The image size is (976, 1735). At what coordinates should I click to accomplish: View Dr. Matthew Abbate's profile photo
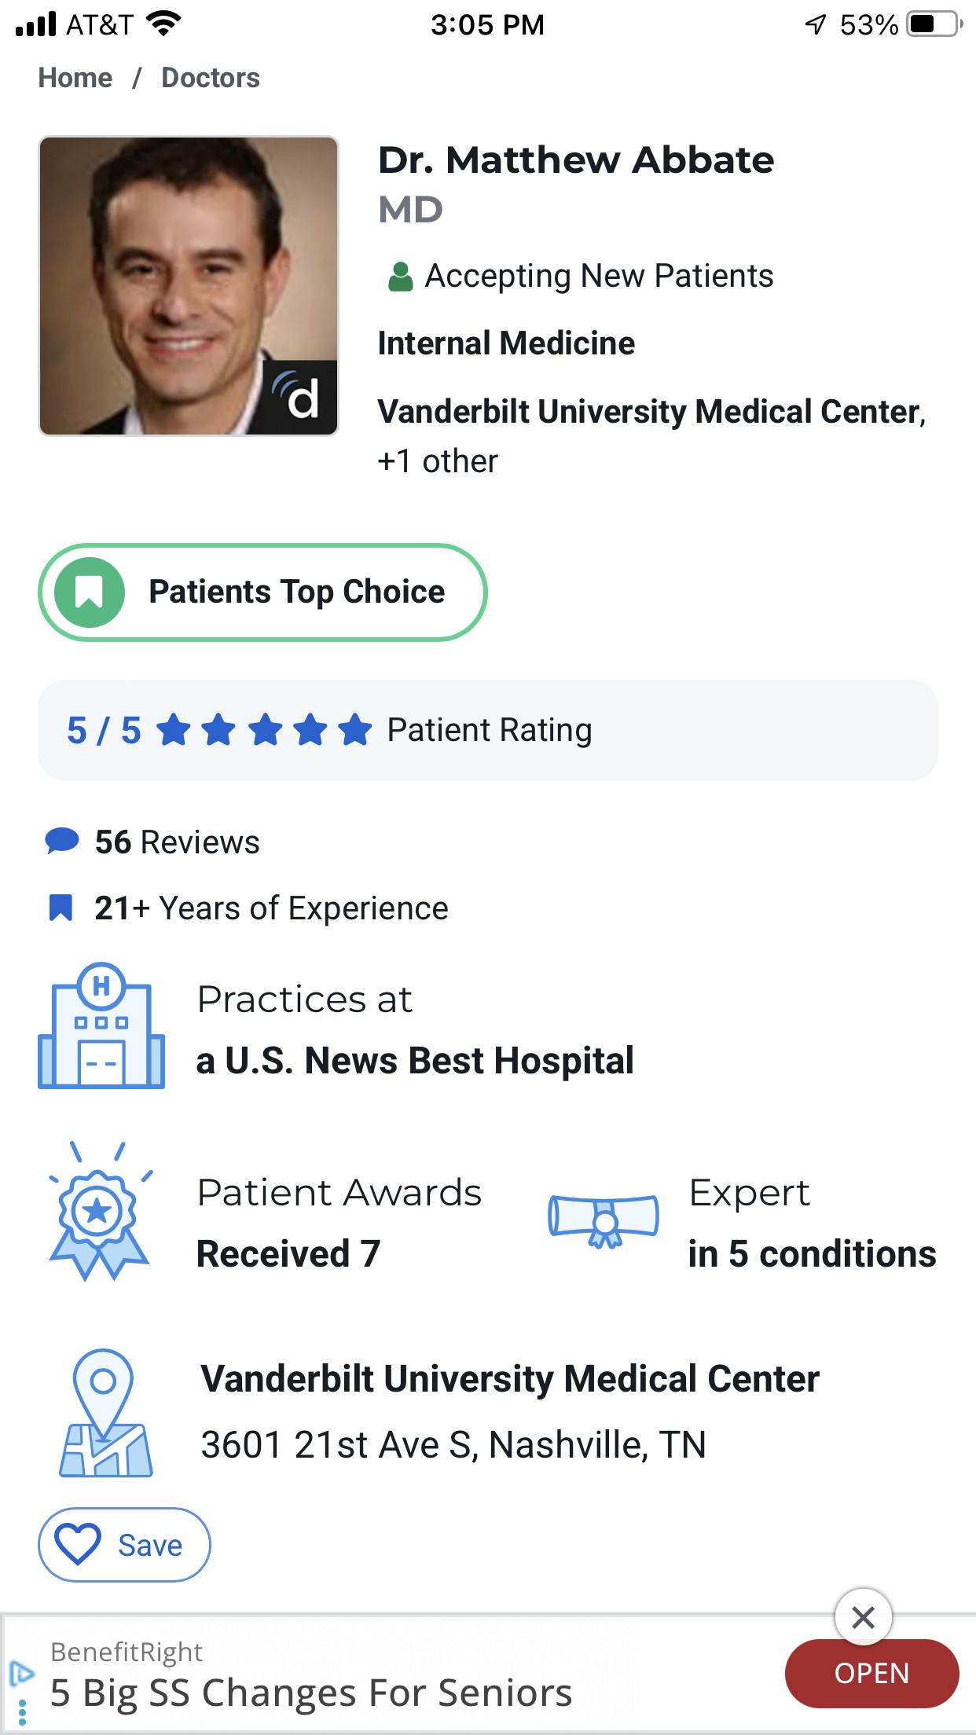[x=189, y=285]
